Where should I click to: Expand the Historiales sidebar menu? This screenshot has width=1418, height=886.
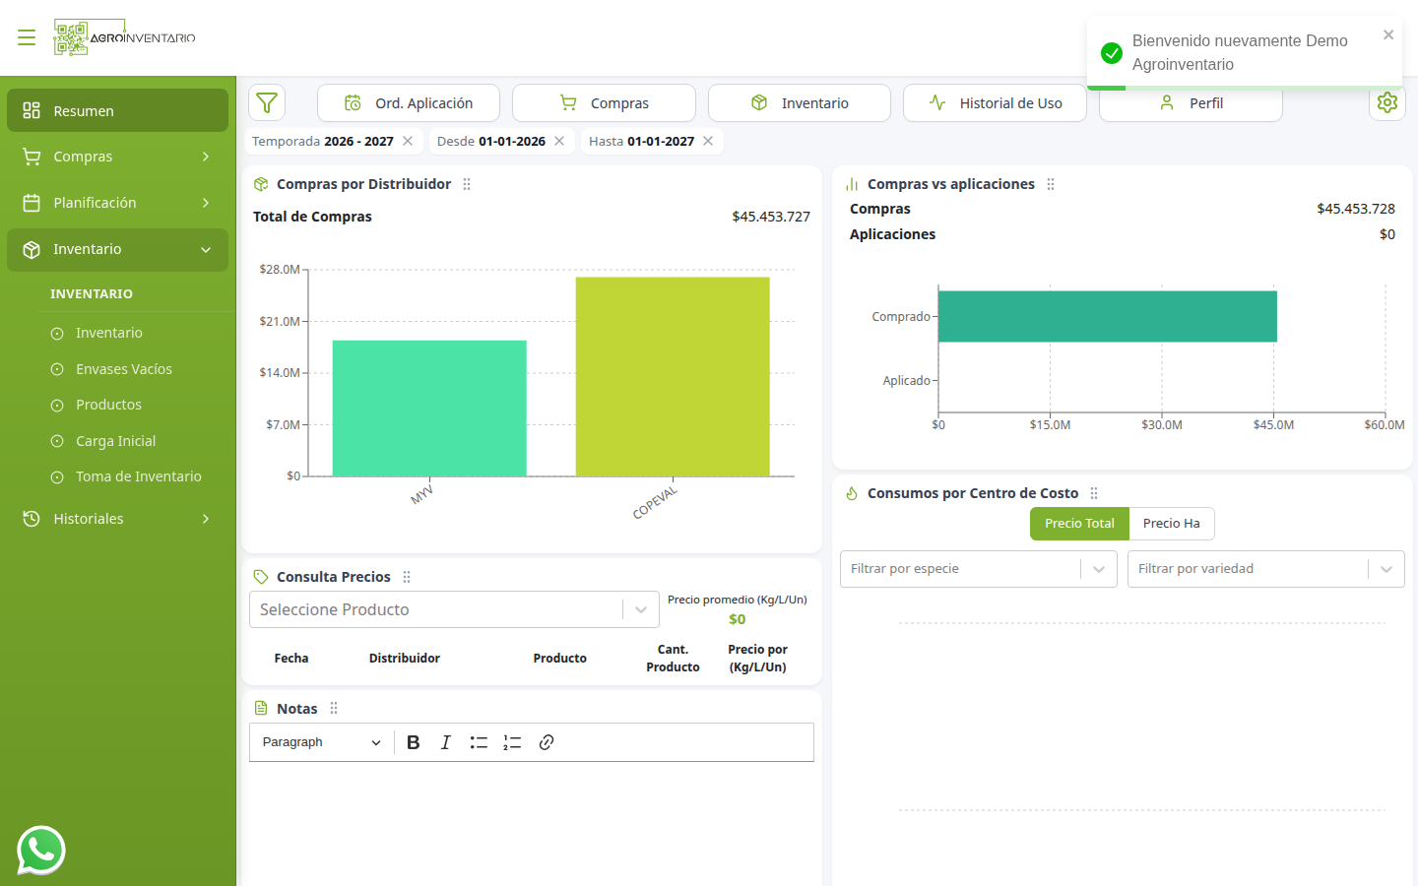click(x=117, y=519)
